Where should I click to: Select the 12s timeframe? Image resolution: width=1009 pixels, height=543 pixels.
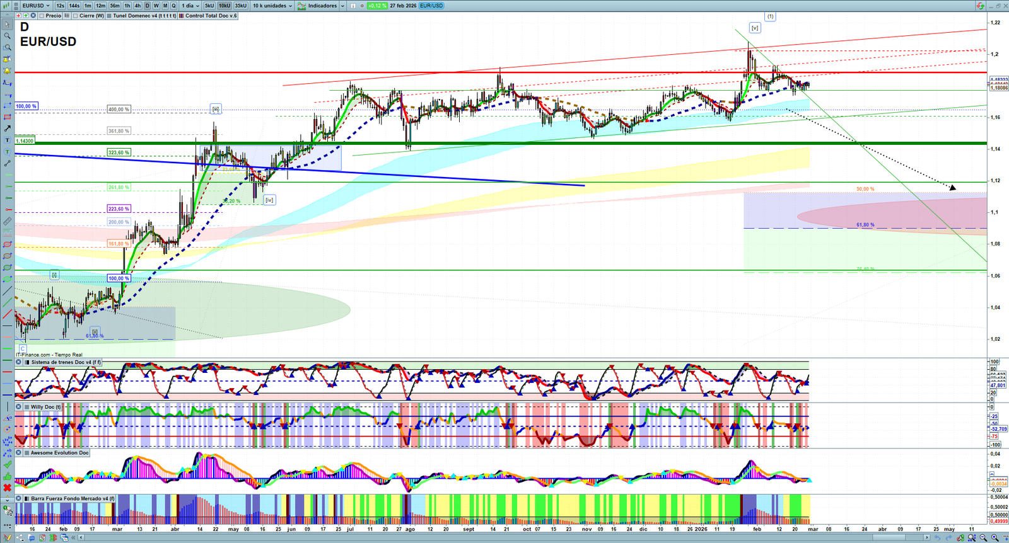[60, 6]
